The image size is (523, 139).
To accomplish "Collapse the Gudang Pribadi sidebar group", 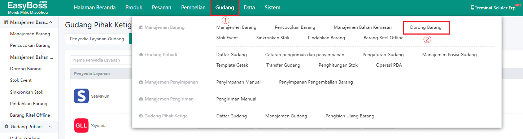I will [x=51, y=127].
